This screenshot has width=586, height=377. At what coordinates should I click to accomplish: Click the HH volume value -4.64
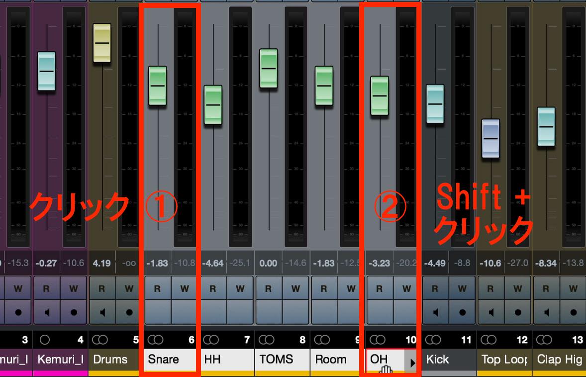click(x=212, y=263)
